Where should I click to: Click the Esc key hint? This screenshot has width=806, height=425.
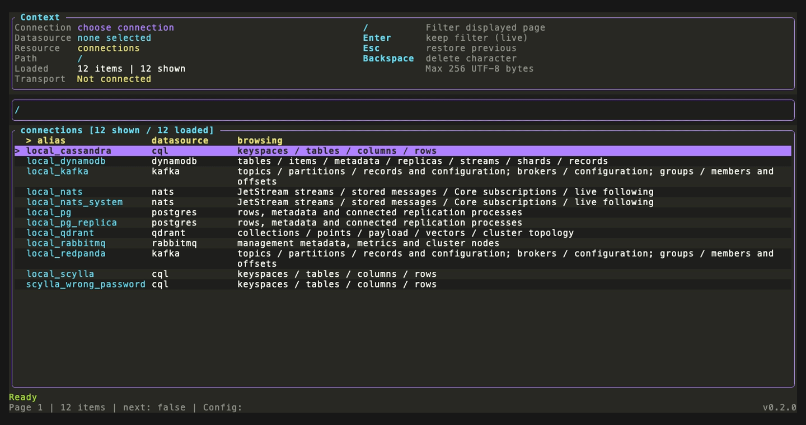(x=371, y=48)
